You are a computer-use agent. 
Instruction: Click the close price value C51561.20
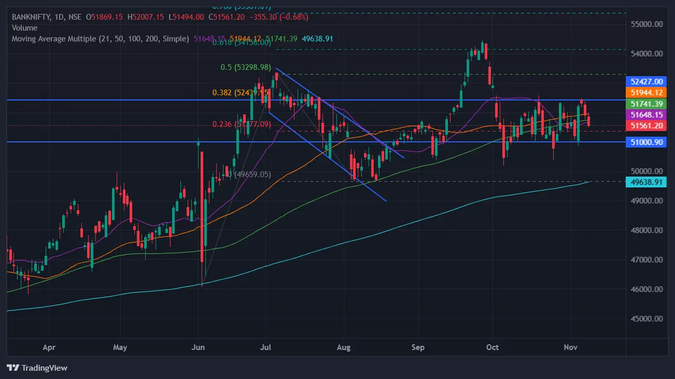[x=227, y=17]
